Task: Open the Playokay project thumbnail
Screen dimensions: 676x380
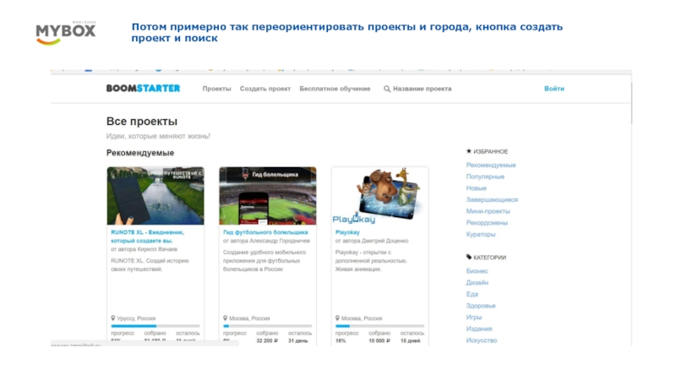Action: tap(379, 196)
